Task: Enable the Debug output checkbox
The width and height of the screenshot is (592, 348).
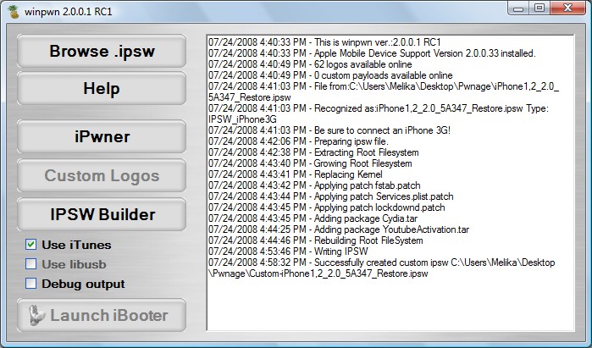Action: [31, 284]
